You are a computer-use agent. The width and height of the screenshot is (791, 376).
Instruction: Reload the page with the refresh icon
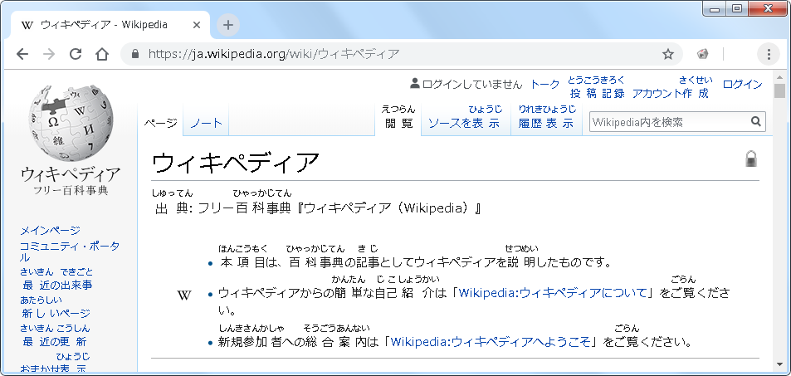pos(76,54)
